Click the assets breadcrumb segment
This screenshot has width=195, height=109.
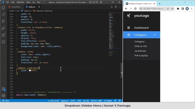pyautogui.click(x=12, y=11)
